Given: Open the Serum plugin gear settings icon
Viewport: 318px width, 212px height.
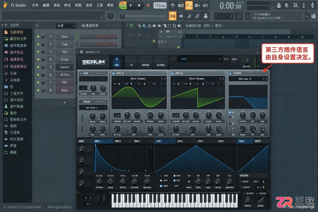Looking at the screenshot, I should pyautogui.click(x=81, y=52).
